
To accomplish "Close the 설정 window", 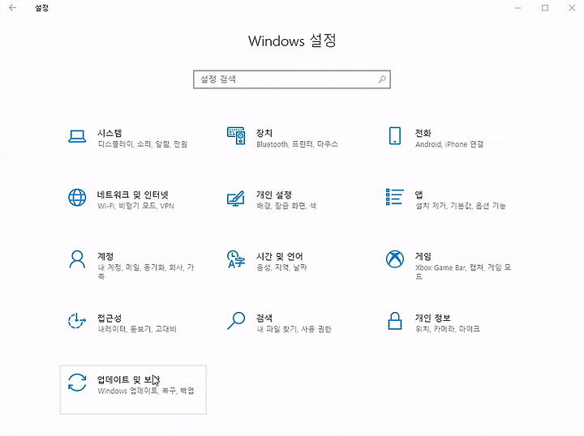I will tap(572, 8).
